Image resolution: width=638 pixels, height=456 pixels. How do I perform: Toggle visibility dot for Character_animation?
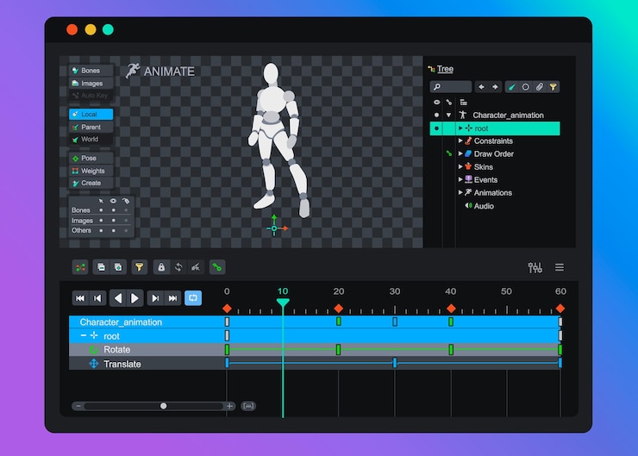436,116
